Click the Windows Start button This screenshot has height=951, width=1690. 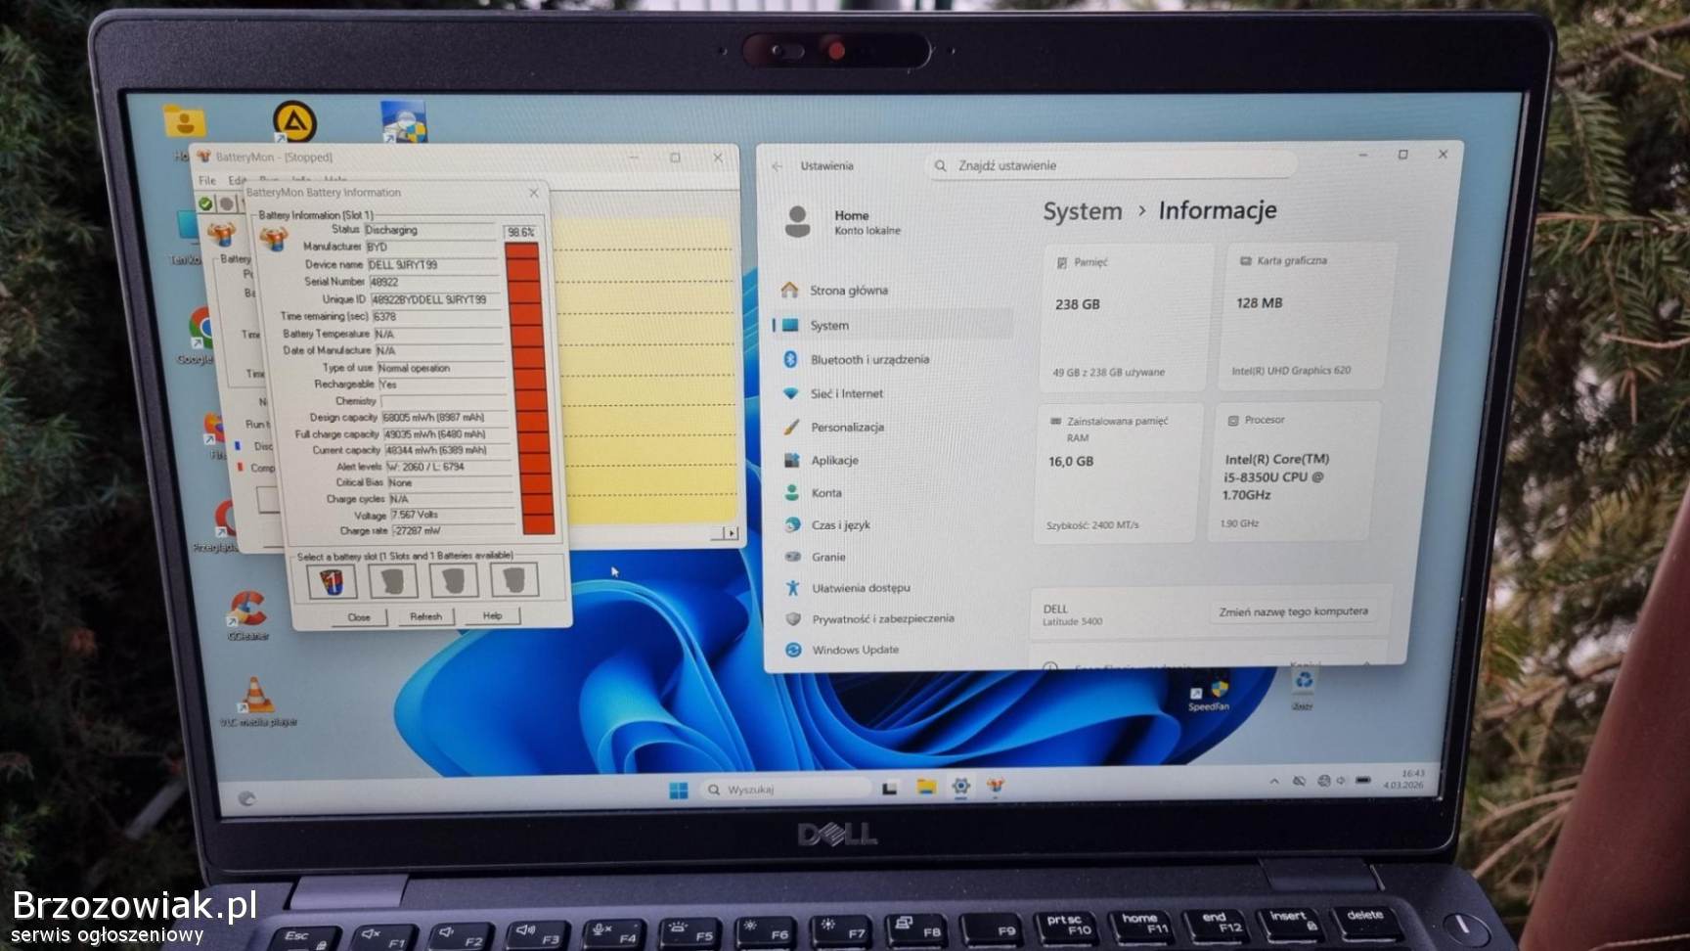click(x=678, y=790)
